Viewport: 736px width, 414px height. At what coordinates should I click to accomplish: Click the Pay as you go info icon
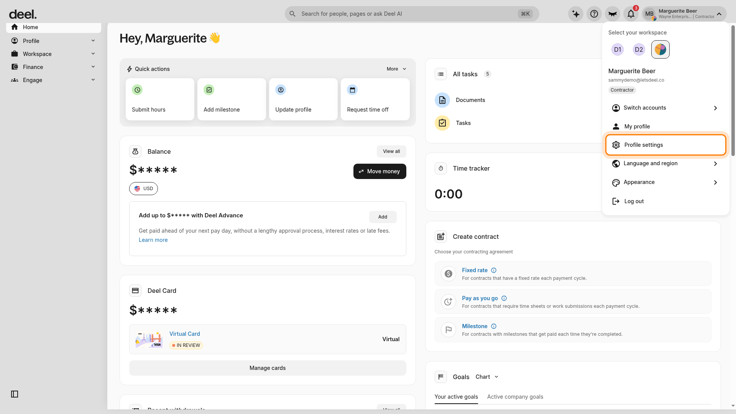[504, 298]
